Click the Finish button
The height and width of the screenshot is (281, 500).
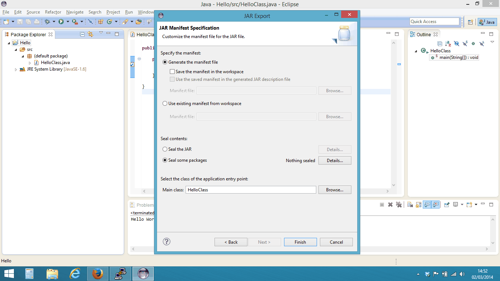[300, 242]
